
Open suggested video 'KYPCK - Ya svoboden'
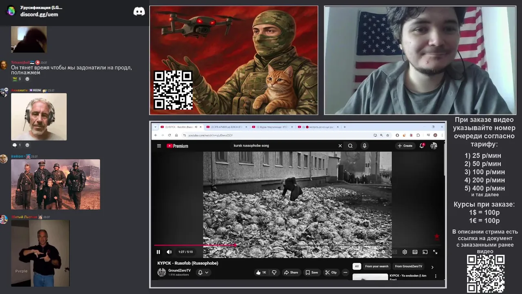tap(408, 277)
